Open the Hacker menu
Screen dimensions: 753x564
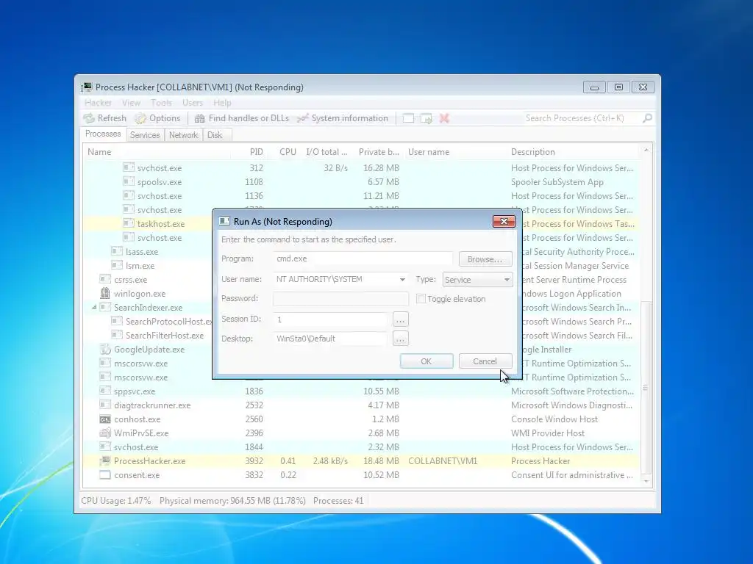pyautogui.click(x=98, y=103)
